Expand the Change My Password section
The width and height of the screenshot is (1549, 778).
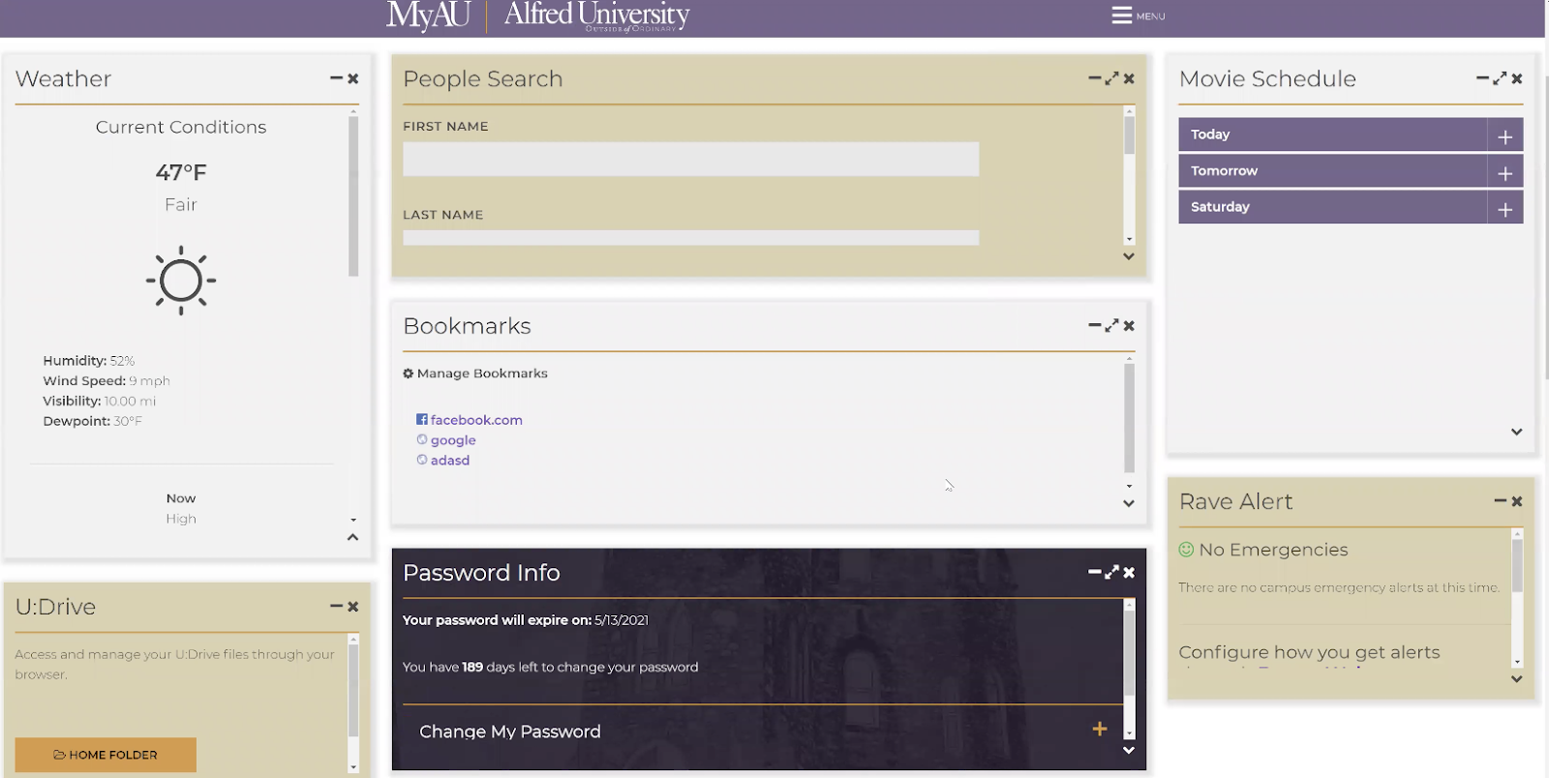pos(1099,730)
